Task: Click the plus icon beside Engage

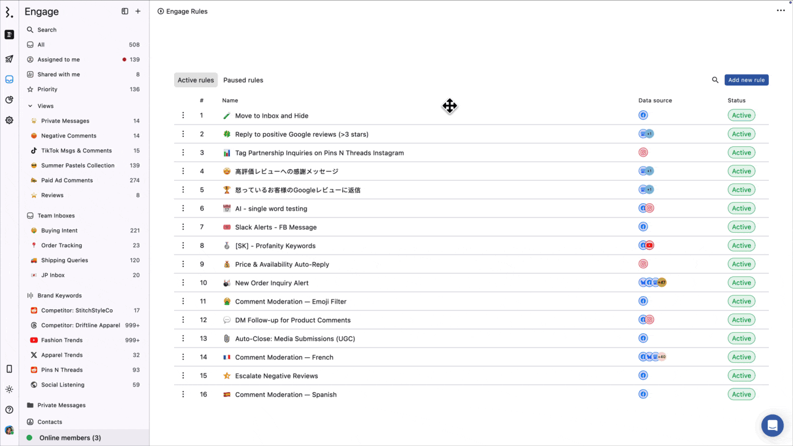Action: click(138, 11)
